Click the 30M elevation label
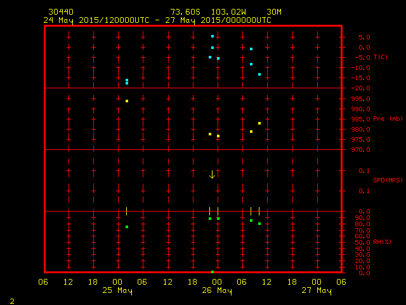The height and width of the screenshot is (305, 406). click(x=275, y=12)
